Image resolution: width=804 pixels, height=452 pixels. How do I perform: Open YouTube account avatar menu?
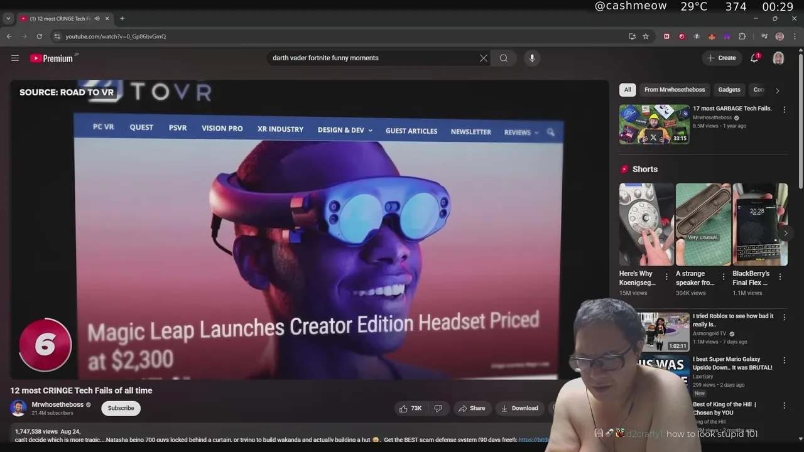[778, 58]
